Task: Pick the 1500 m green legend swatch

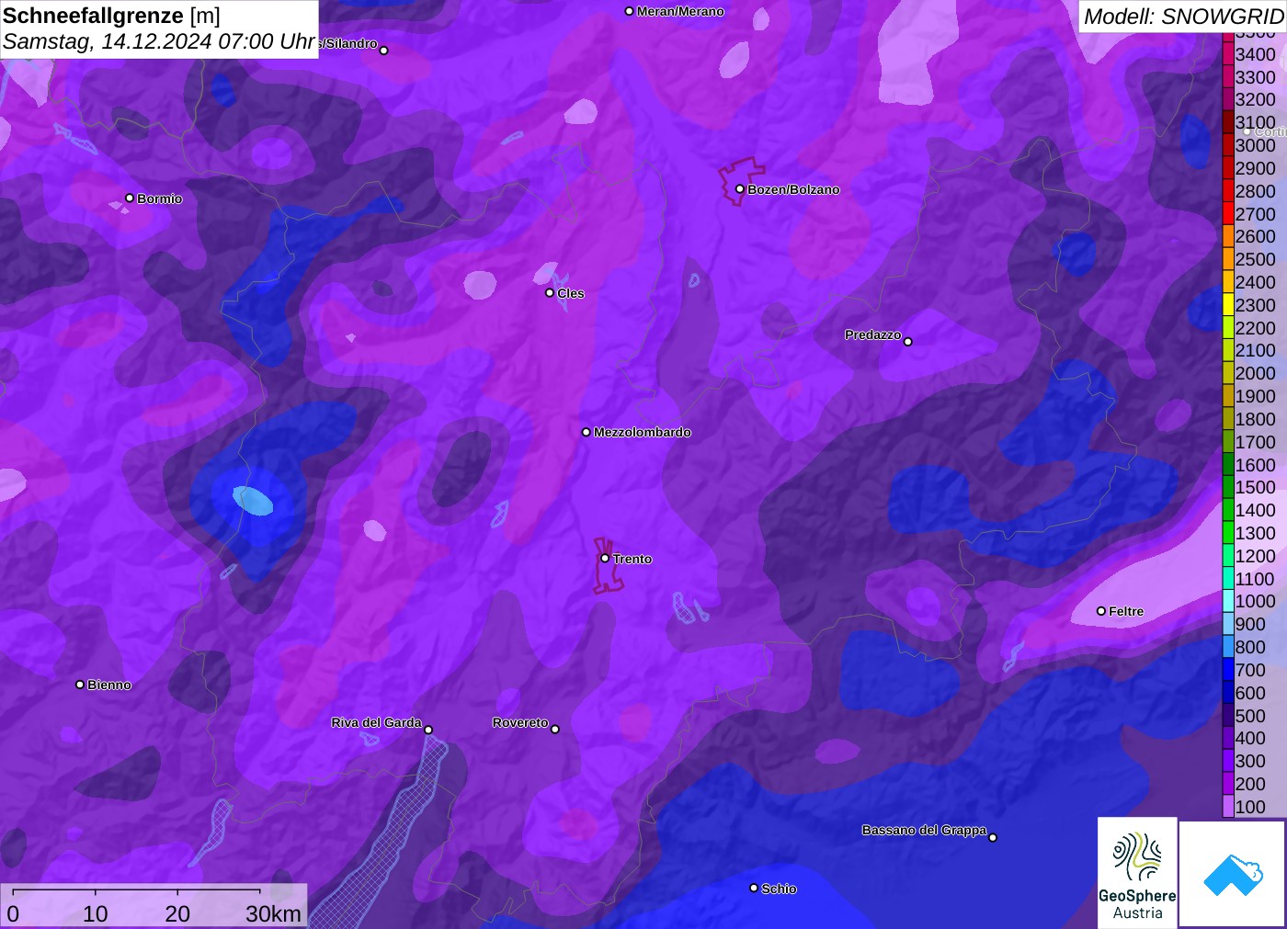Action: point(1227,487)
